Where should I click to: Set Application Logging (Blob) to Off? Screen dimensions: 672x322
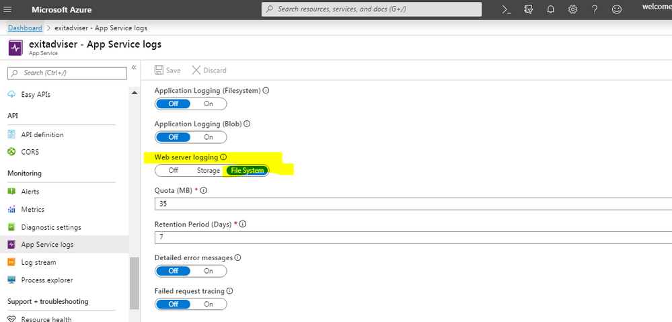(x=173, y=137)
